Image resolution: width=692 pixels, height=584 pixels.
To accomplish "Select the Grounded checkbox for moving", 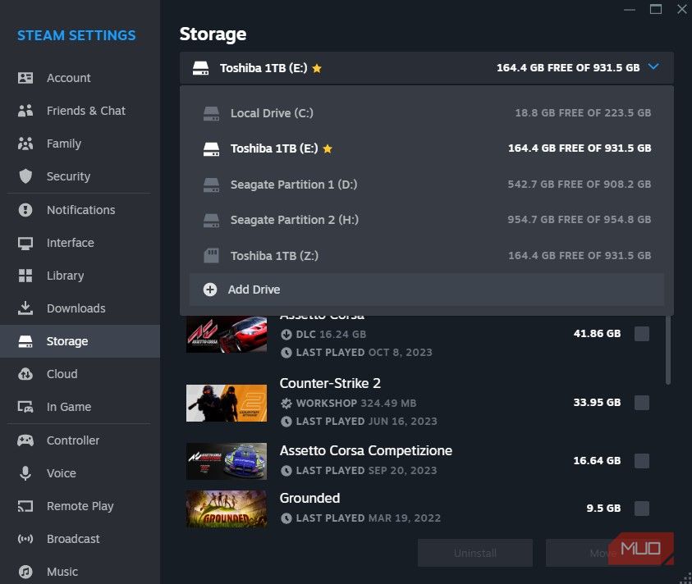I will 641,508.
